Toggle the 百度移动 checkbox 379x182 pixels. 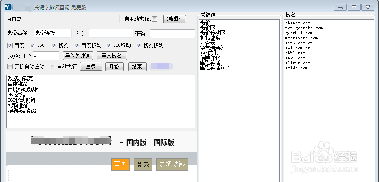(77, 45)
